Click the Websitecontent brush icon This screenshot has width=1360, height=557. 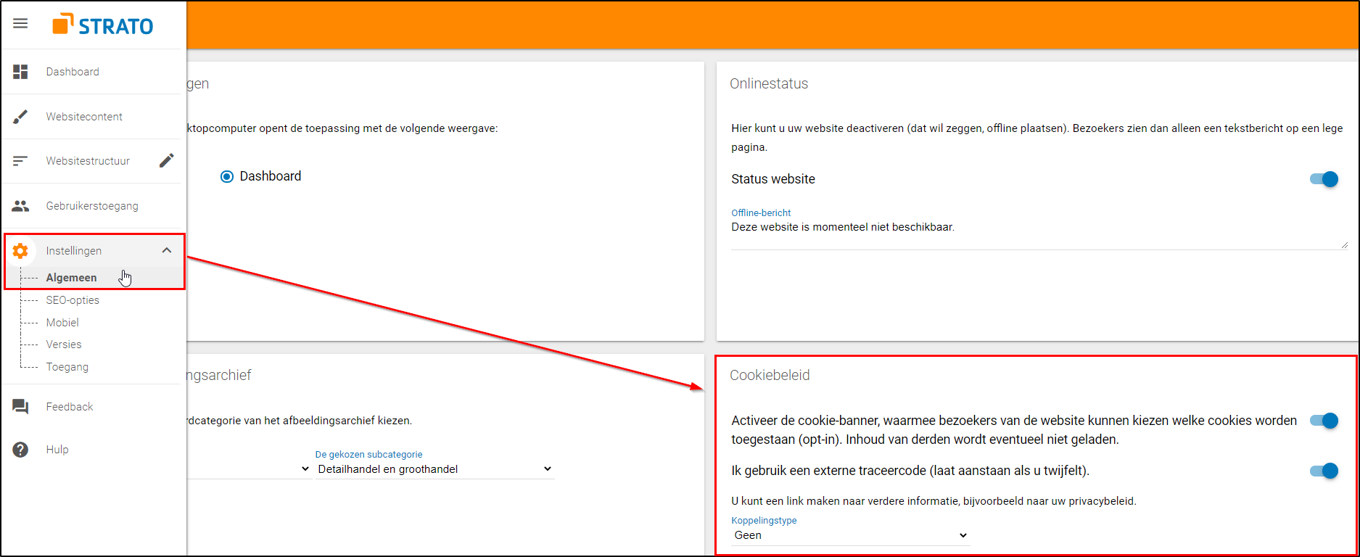coord(20,117)
